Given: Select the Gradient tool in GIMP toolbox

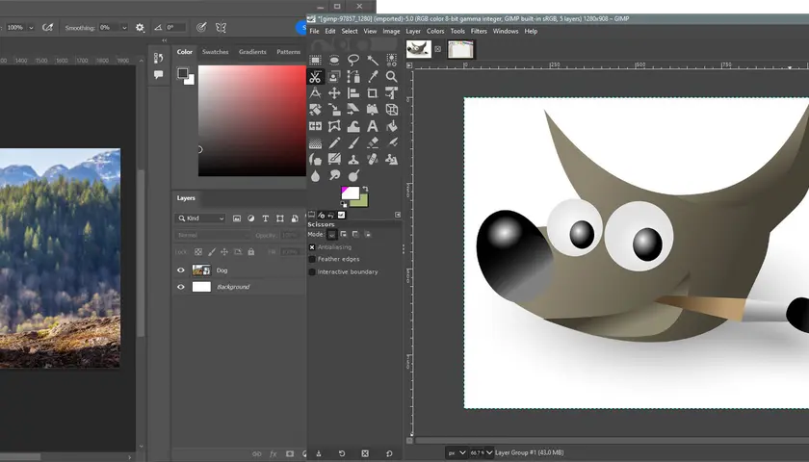Looking at the screenshot, I should click(x=315, y=142).
